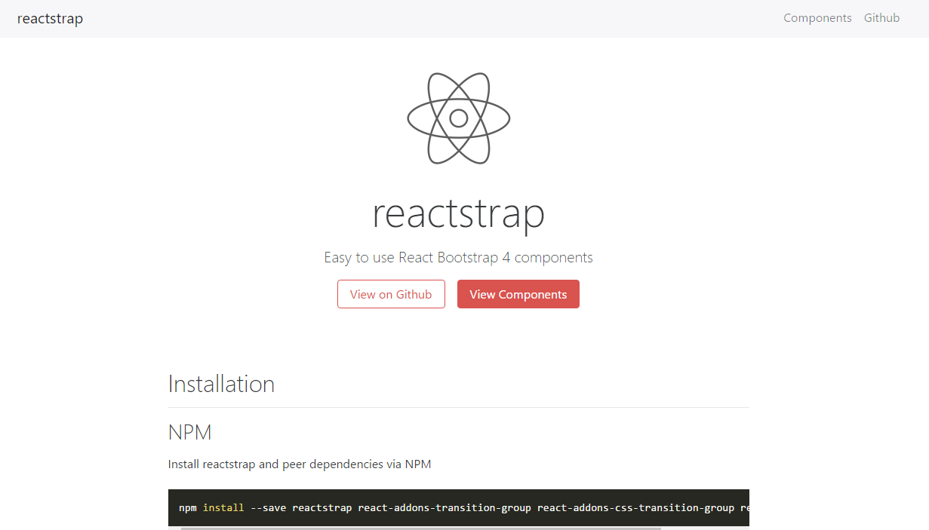This screenshot has width=929, height=530.
Task: Open the Components nav link
Action: (x=817, y=18)
